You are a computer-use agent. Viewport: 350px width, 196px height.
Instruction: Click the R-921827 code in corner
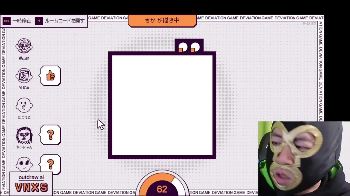(x=310, y=24)
